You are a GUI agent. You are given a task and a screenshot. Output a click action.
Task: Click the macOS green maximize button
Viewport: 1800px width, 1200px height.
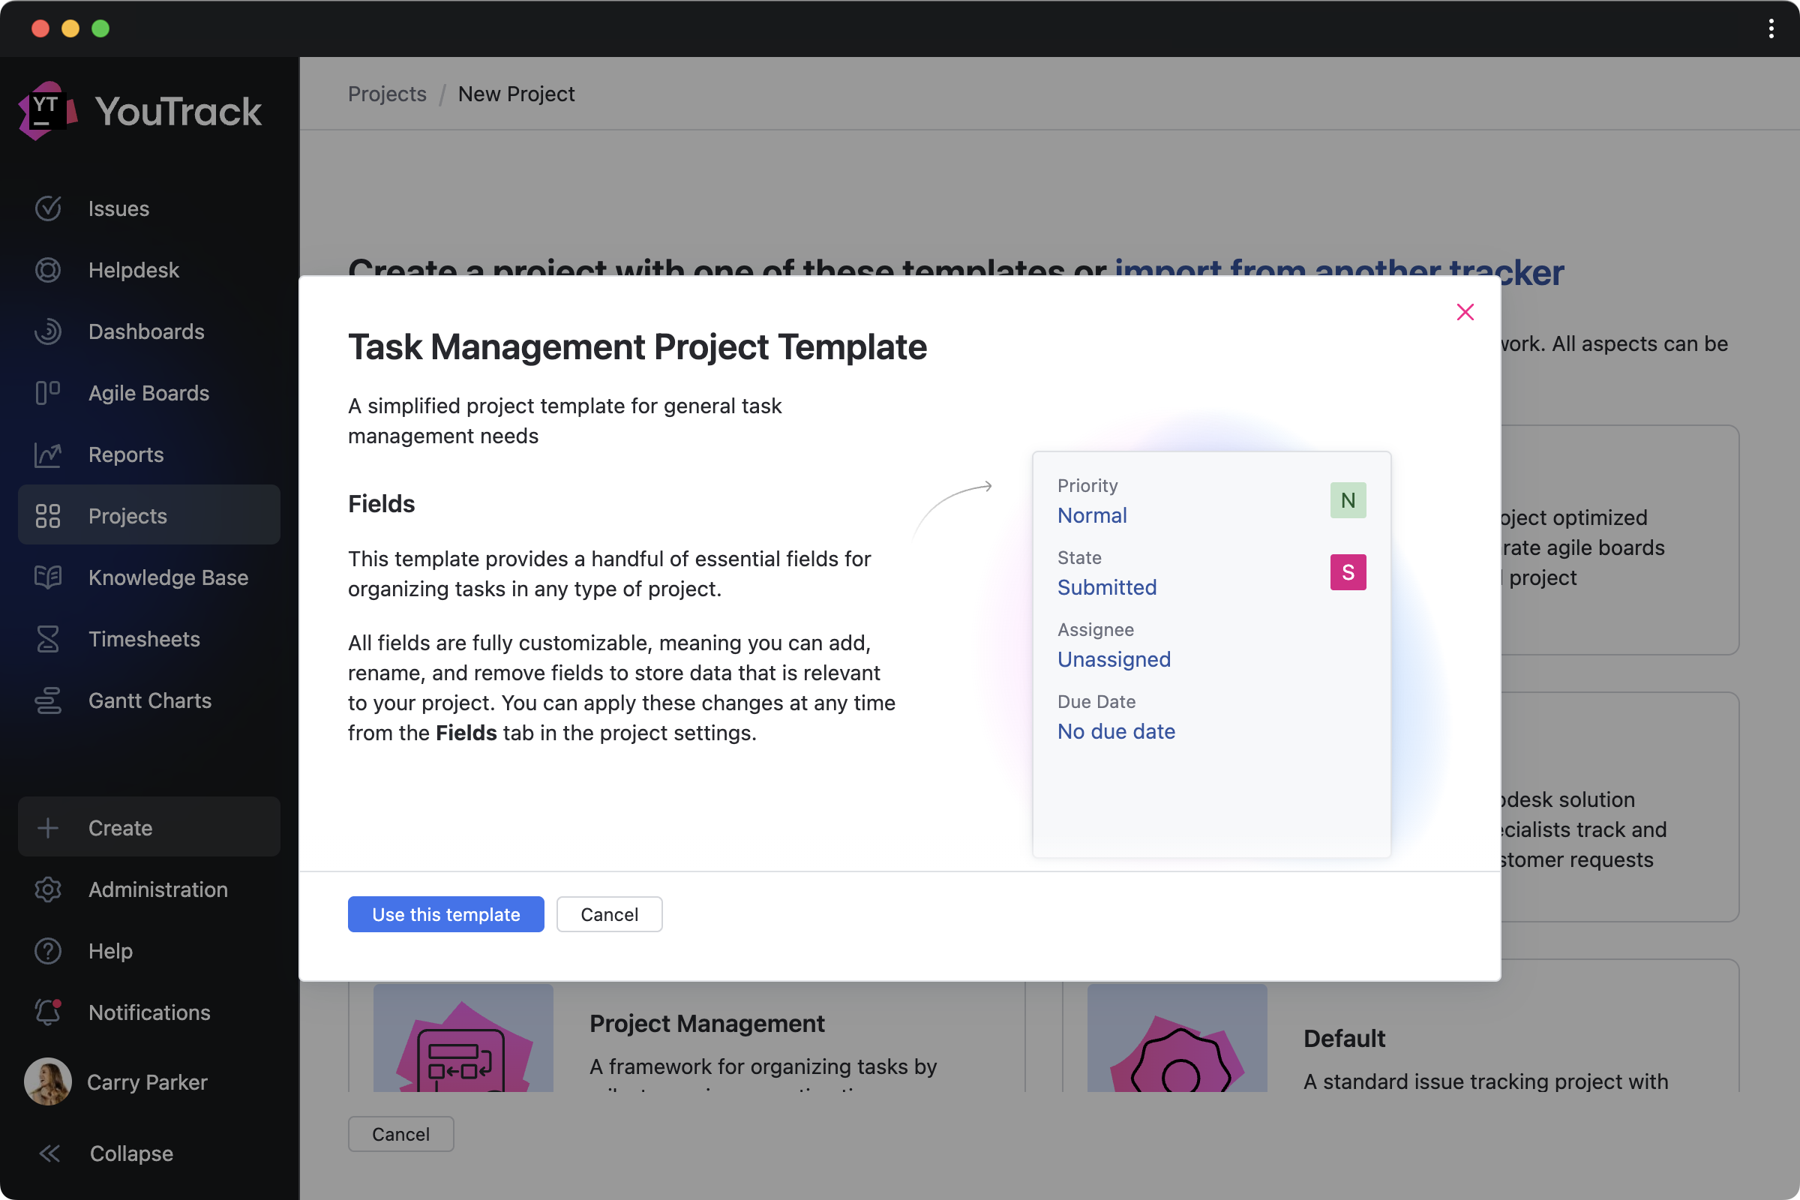[x=100, y=28]
